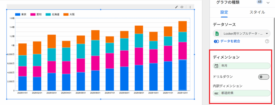The height and width of the screenshot is (105, 275).
Task: Click the 2025/12/01 highlighted blue bar segment
Action: (x=182, y=75)
